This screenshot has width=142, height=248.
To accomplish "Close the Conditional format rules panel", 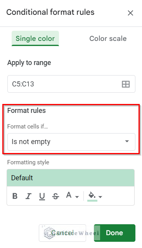I will point(130,13).
